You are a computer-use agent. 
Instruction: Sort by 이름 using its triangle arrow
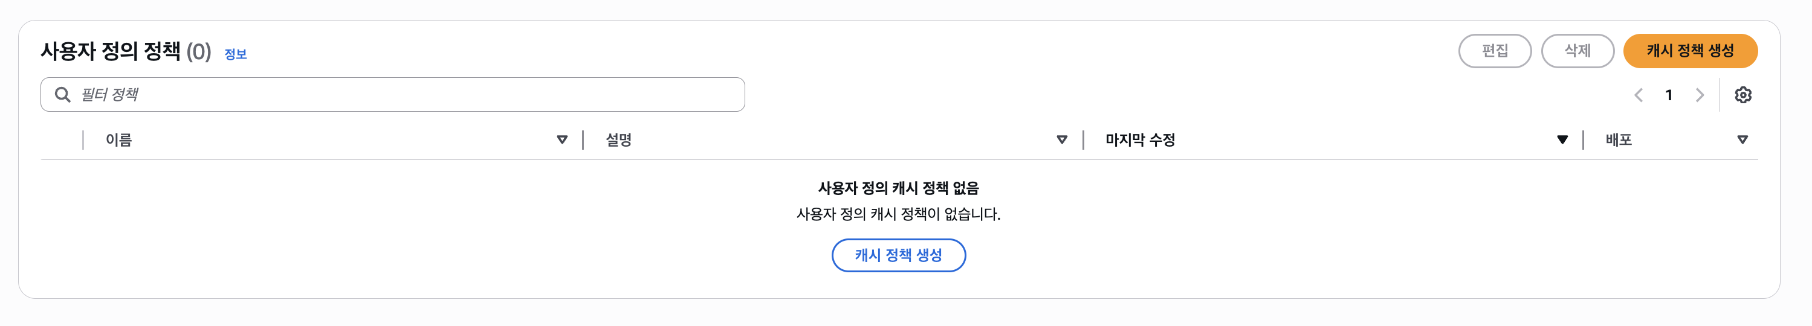coord(562,140)
